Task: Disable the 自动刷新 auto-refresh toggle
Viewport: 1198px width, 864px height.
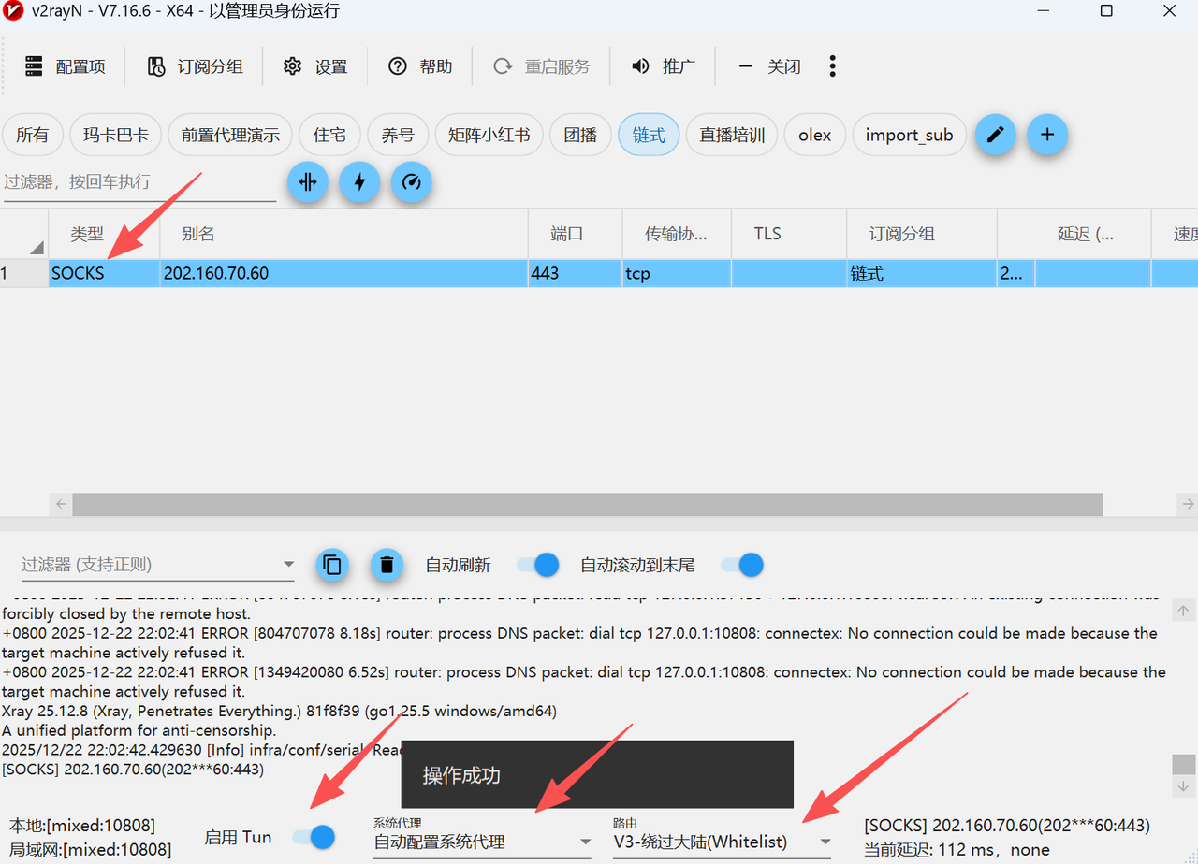Action: pos(535,565)
